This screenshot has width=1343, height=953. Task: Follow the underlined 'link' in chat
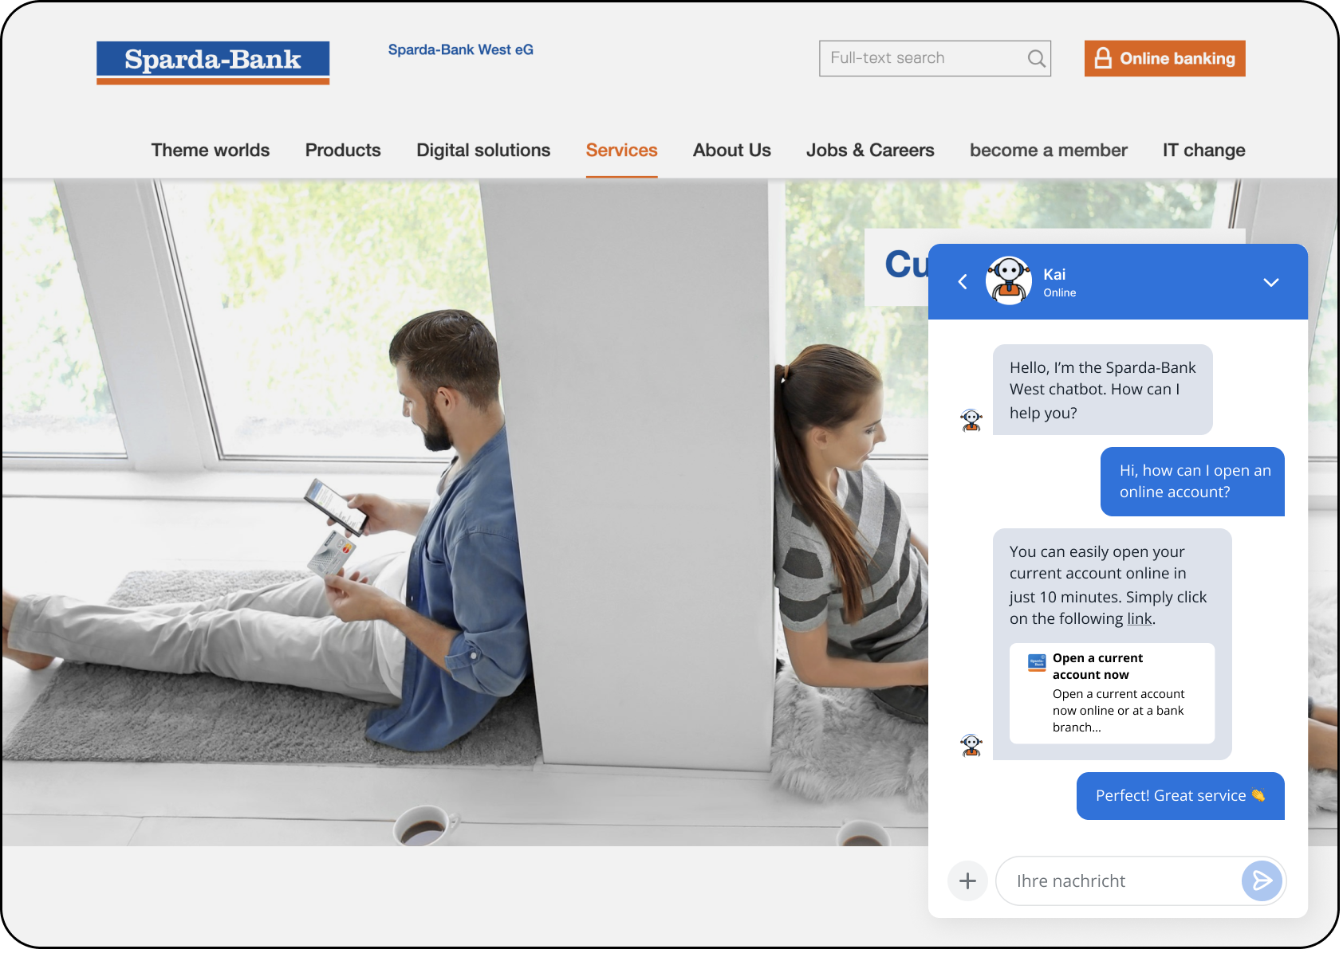pyautogui.click(x=1139, y=619)
